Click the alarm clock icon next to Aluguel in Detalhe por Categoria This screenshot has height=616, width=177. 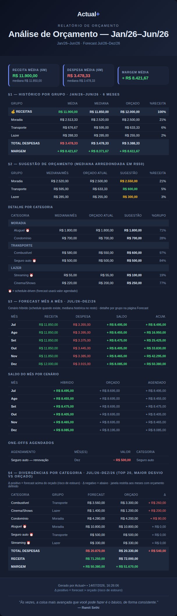coord(28,230)
